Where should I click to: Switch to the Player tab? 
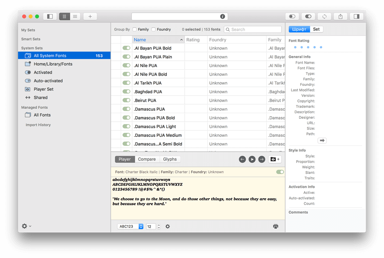[x=125, y=159]
